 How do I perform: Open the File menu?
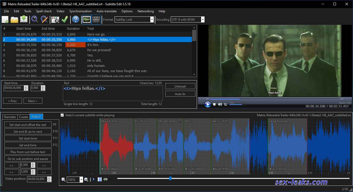point(7,11)
